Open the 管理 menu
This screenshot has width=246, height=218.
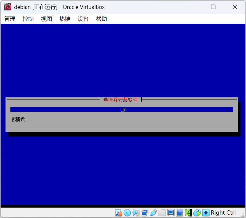pyautogui.click(x=10, y=19)
